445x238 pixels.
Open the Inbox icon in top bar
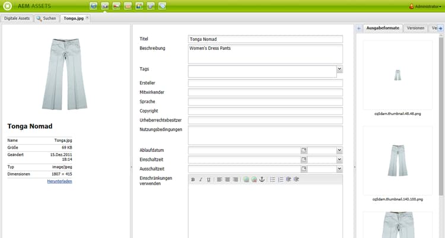pos(128,6)
